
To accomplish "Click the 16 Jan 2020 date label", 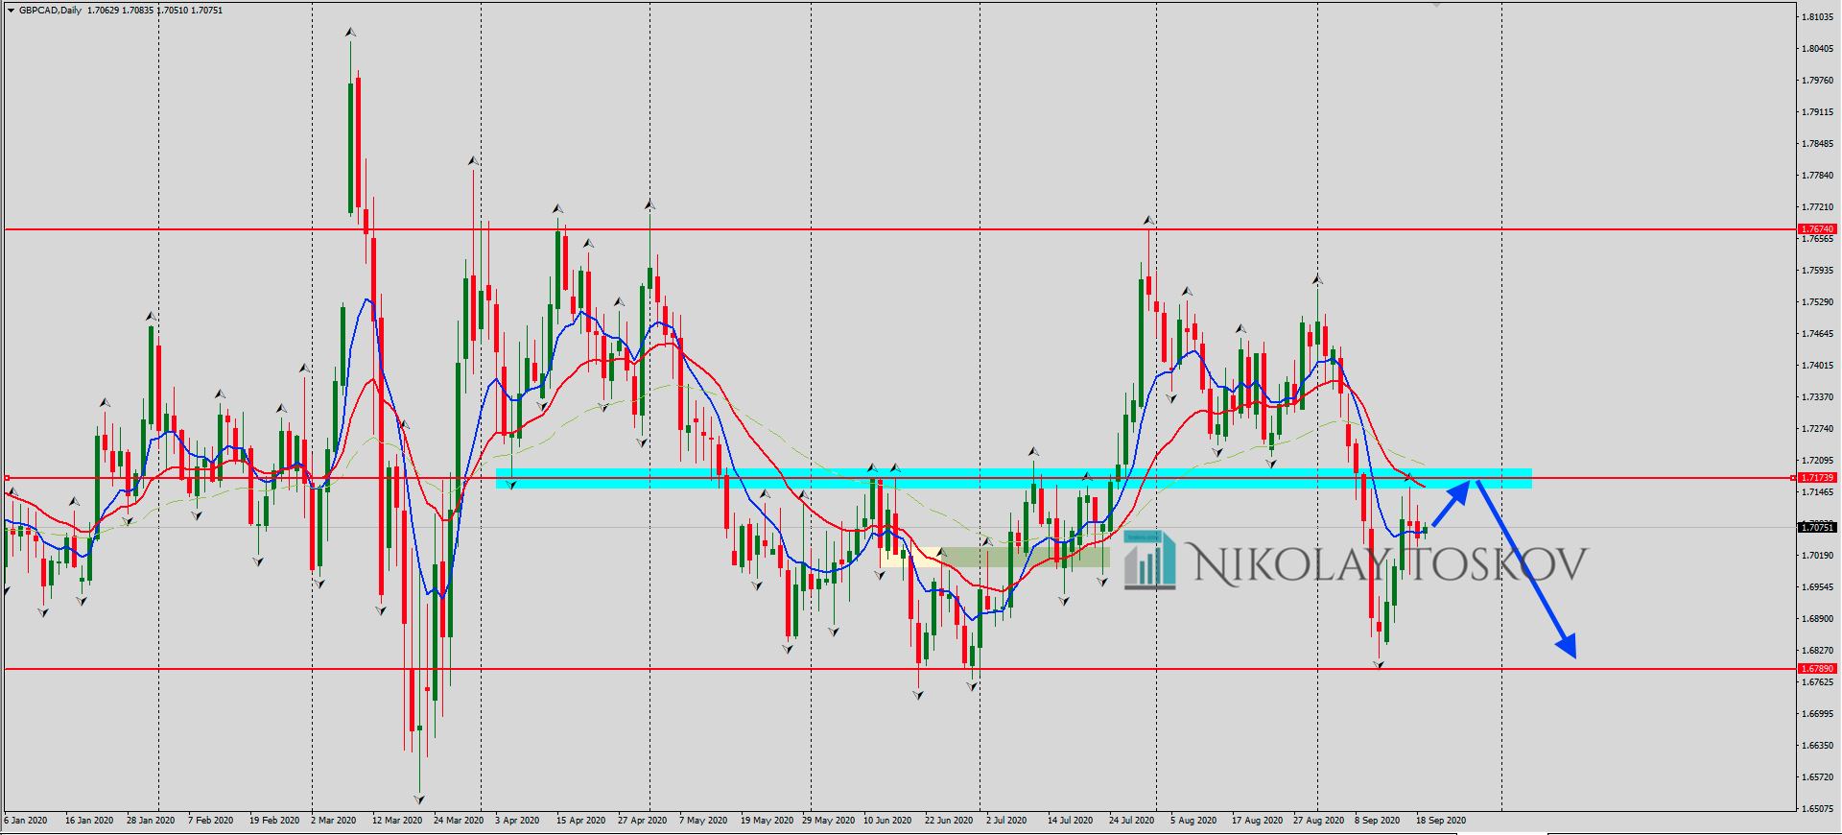I will [89, 821].
